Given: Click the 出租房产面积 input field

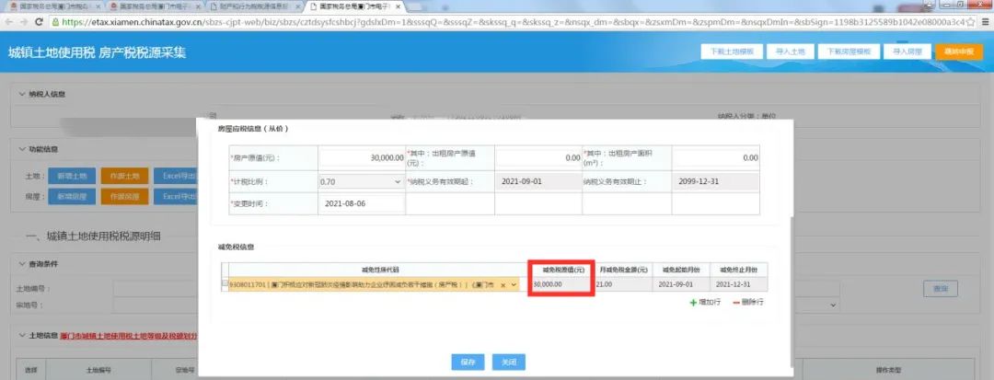Looking at the screenshot, I should coord(715,157).
